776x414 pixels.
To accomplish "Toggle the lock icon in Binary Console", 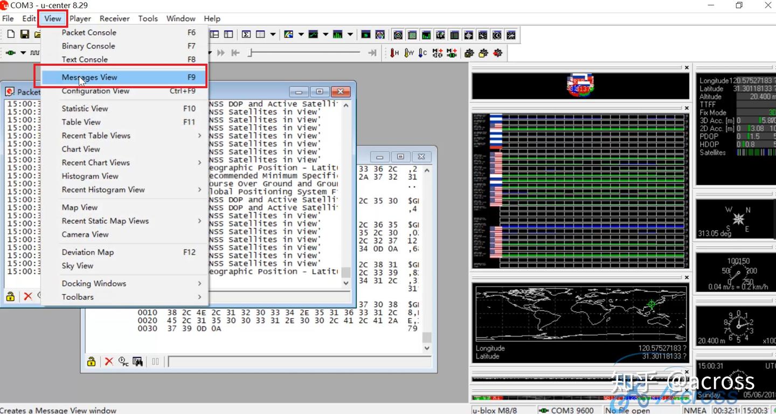I will (x=92, y=361).
